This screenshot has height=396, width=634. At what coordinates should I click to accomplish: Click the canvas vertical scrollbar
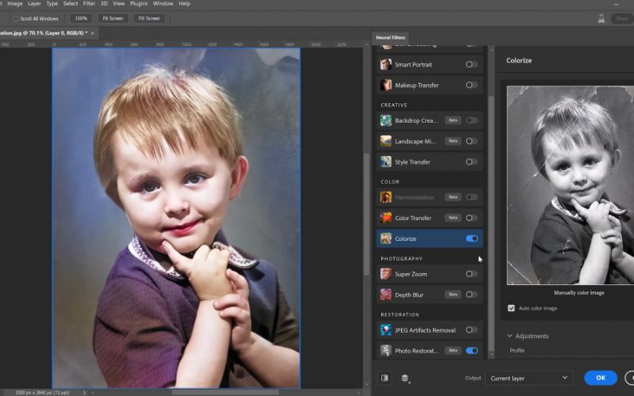(366, 214)
